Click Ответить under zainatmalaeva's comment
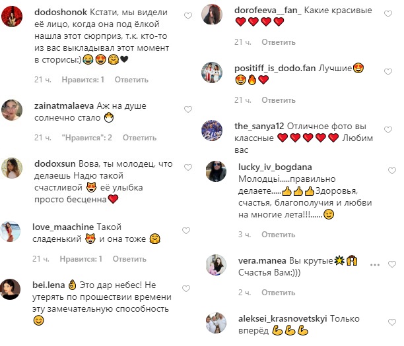The image size is (404, 346). (x=139, y=138)
